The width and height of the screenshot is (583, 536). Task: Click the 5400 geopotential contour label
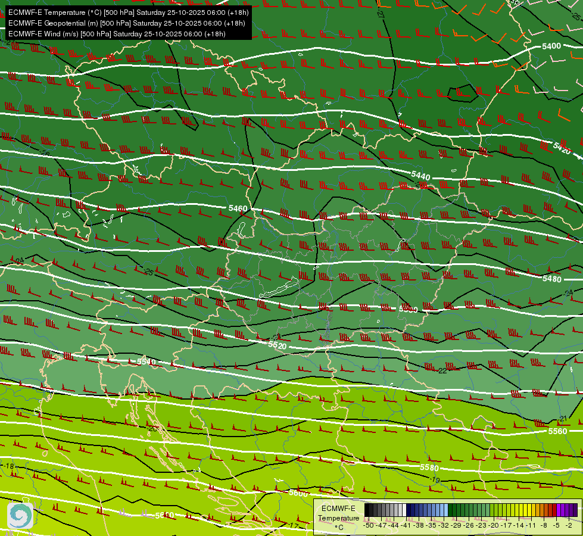pos(551,46)
